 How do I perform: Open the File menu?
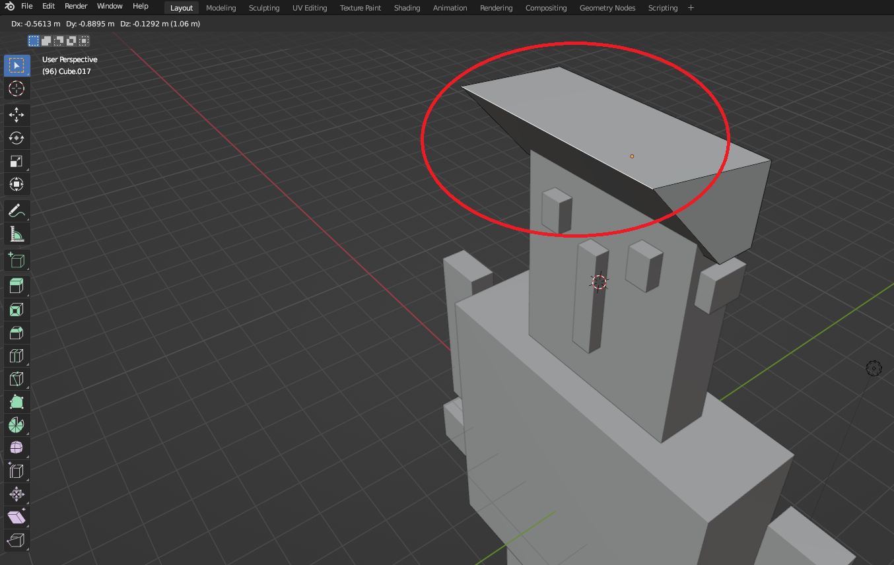click(27, 7)
